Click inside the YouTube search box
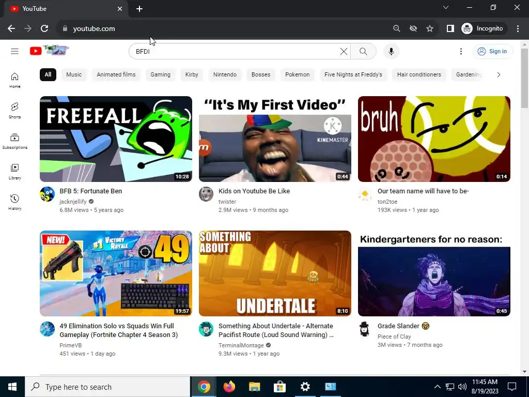The height and width of the screenshot is (397, 529). pyautogui.click(x=236, y=51)
